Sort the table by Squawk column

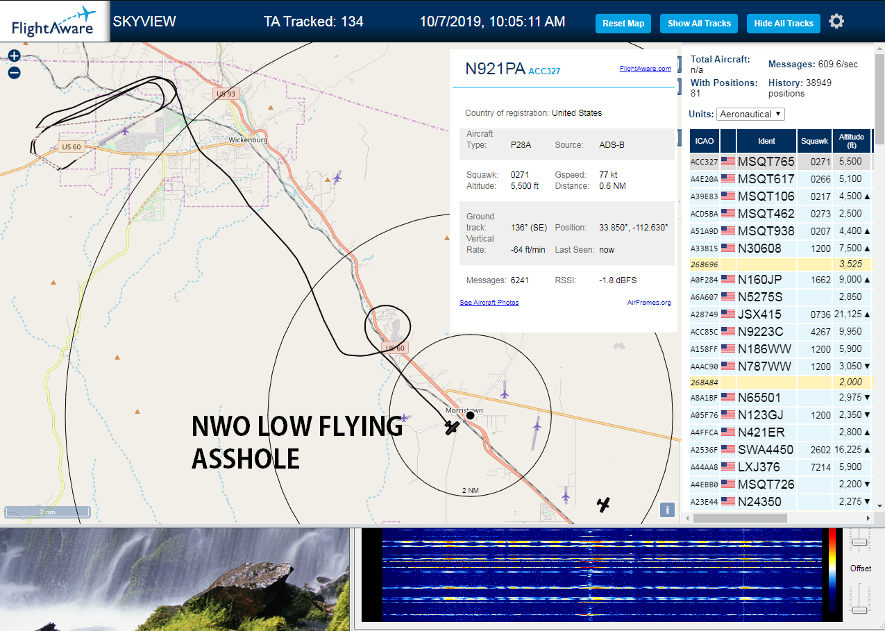click(815, 141)
